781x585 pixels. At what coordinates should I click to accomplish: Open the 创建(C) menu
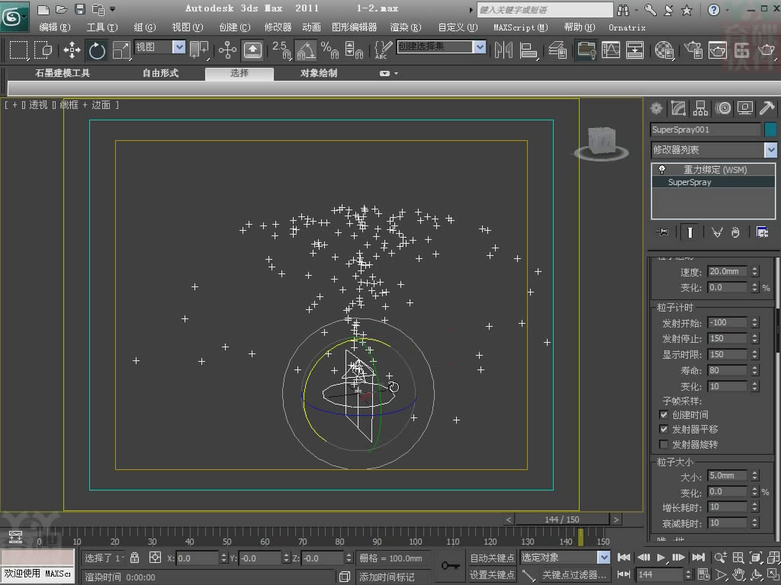(x=235, y=27)
